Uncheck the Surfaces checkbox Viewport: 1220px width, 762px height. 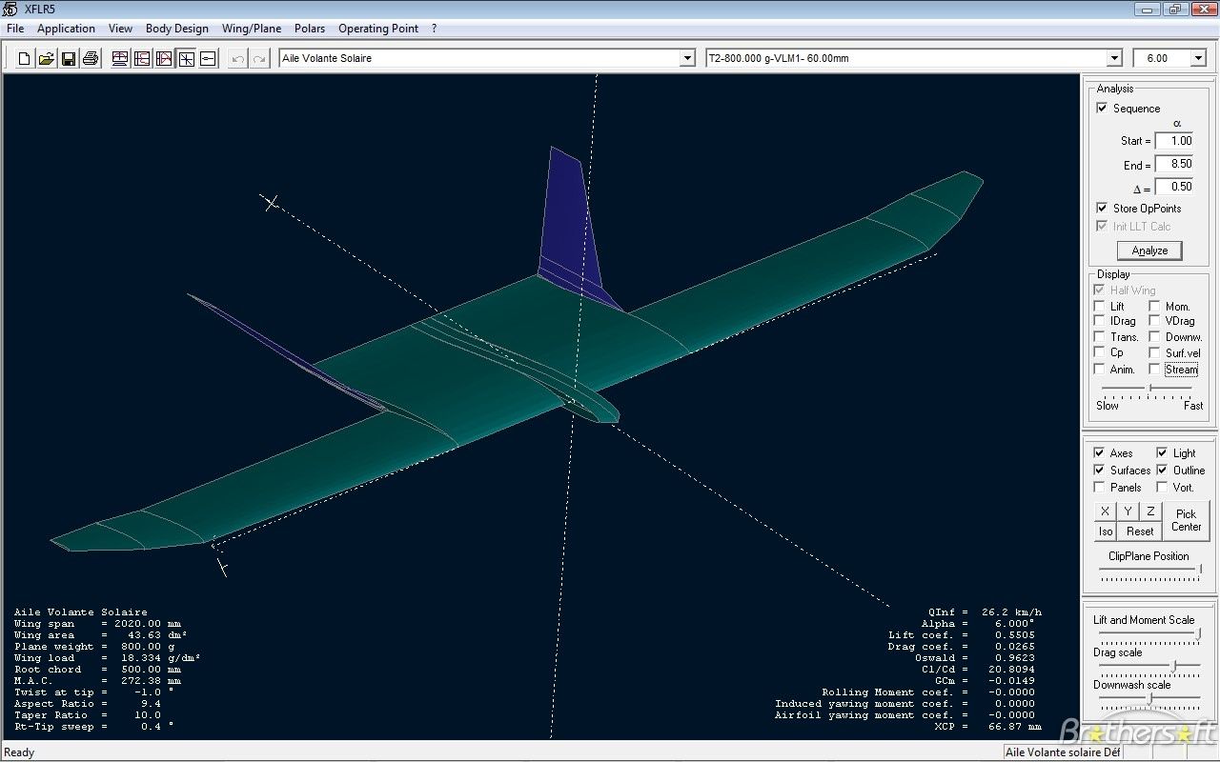[1099, 471]
